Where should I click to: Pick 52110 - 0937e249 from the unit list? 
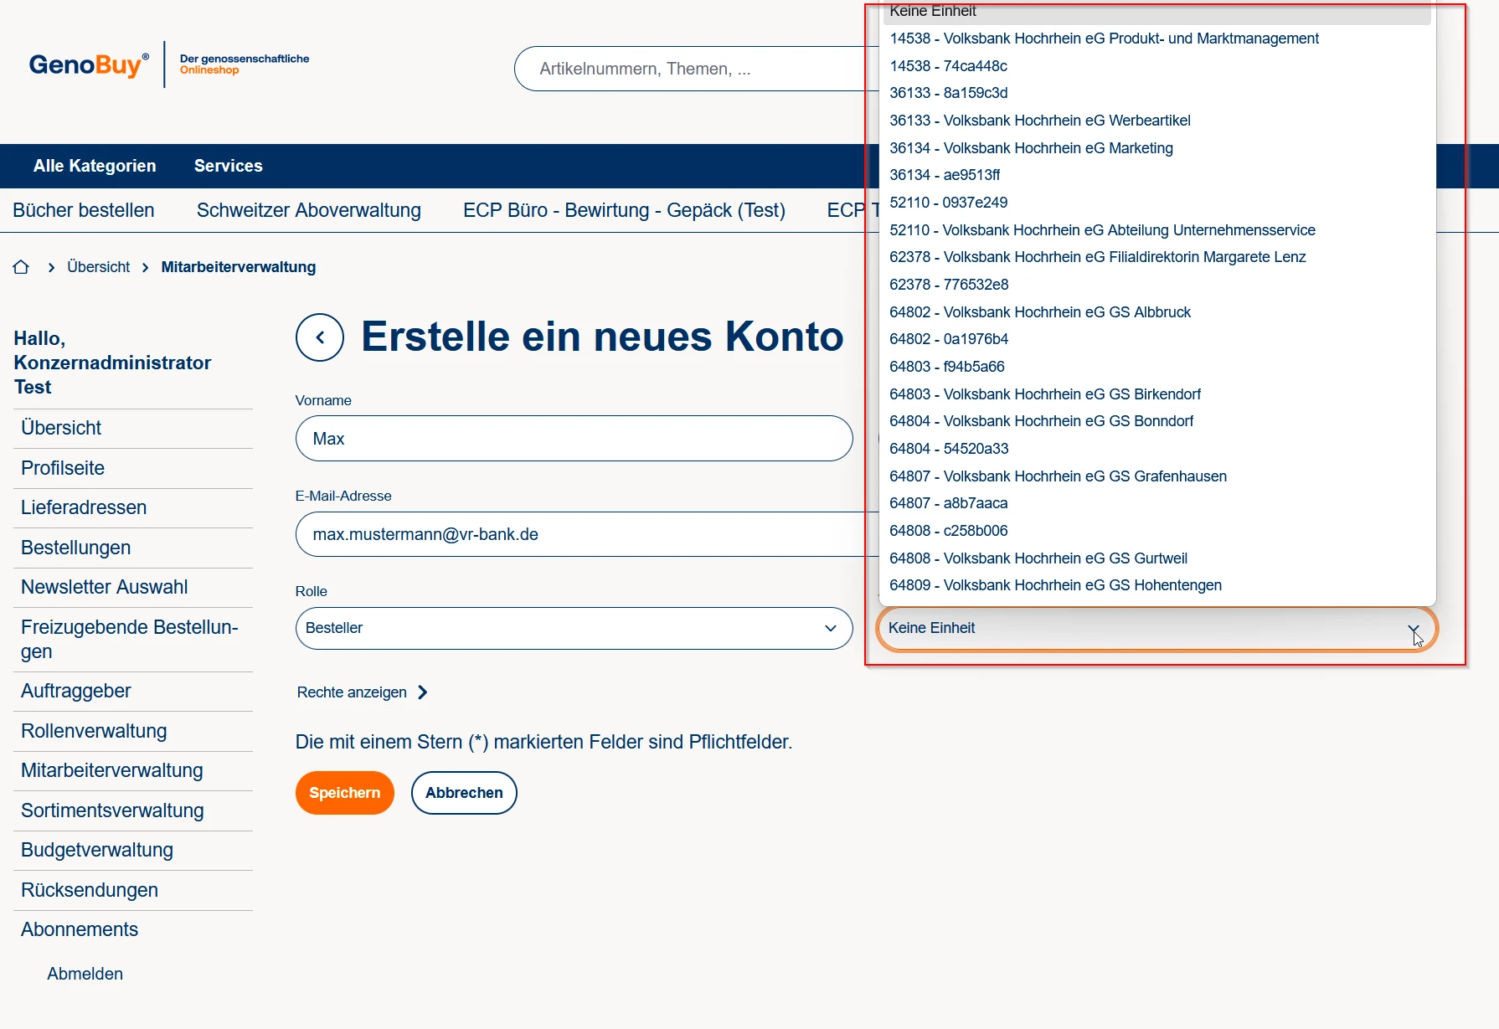[948, 203]
